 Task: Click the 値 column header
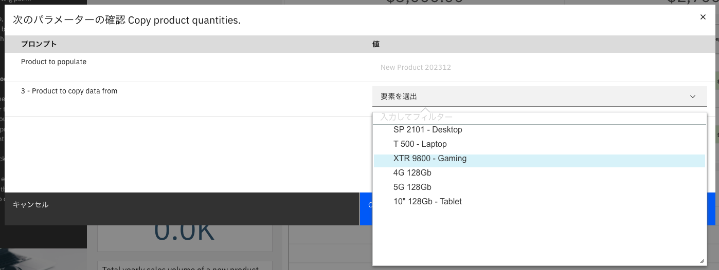click(376, 44)
